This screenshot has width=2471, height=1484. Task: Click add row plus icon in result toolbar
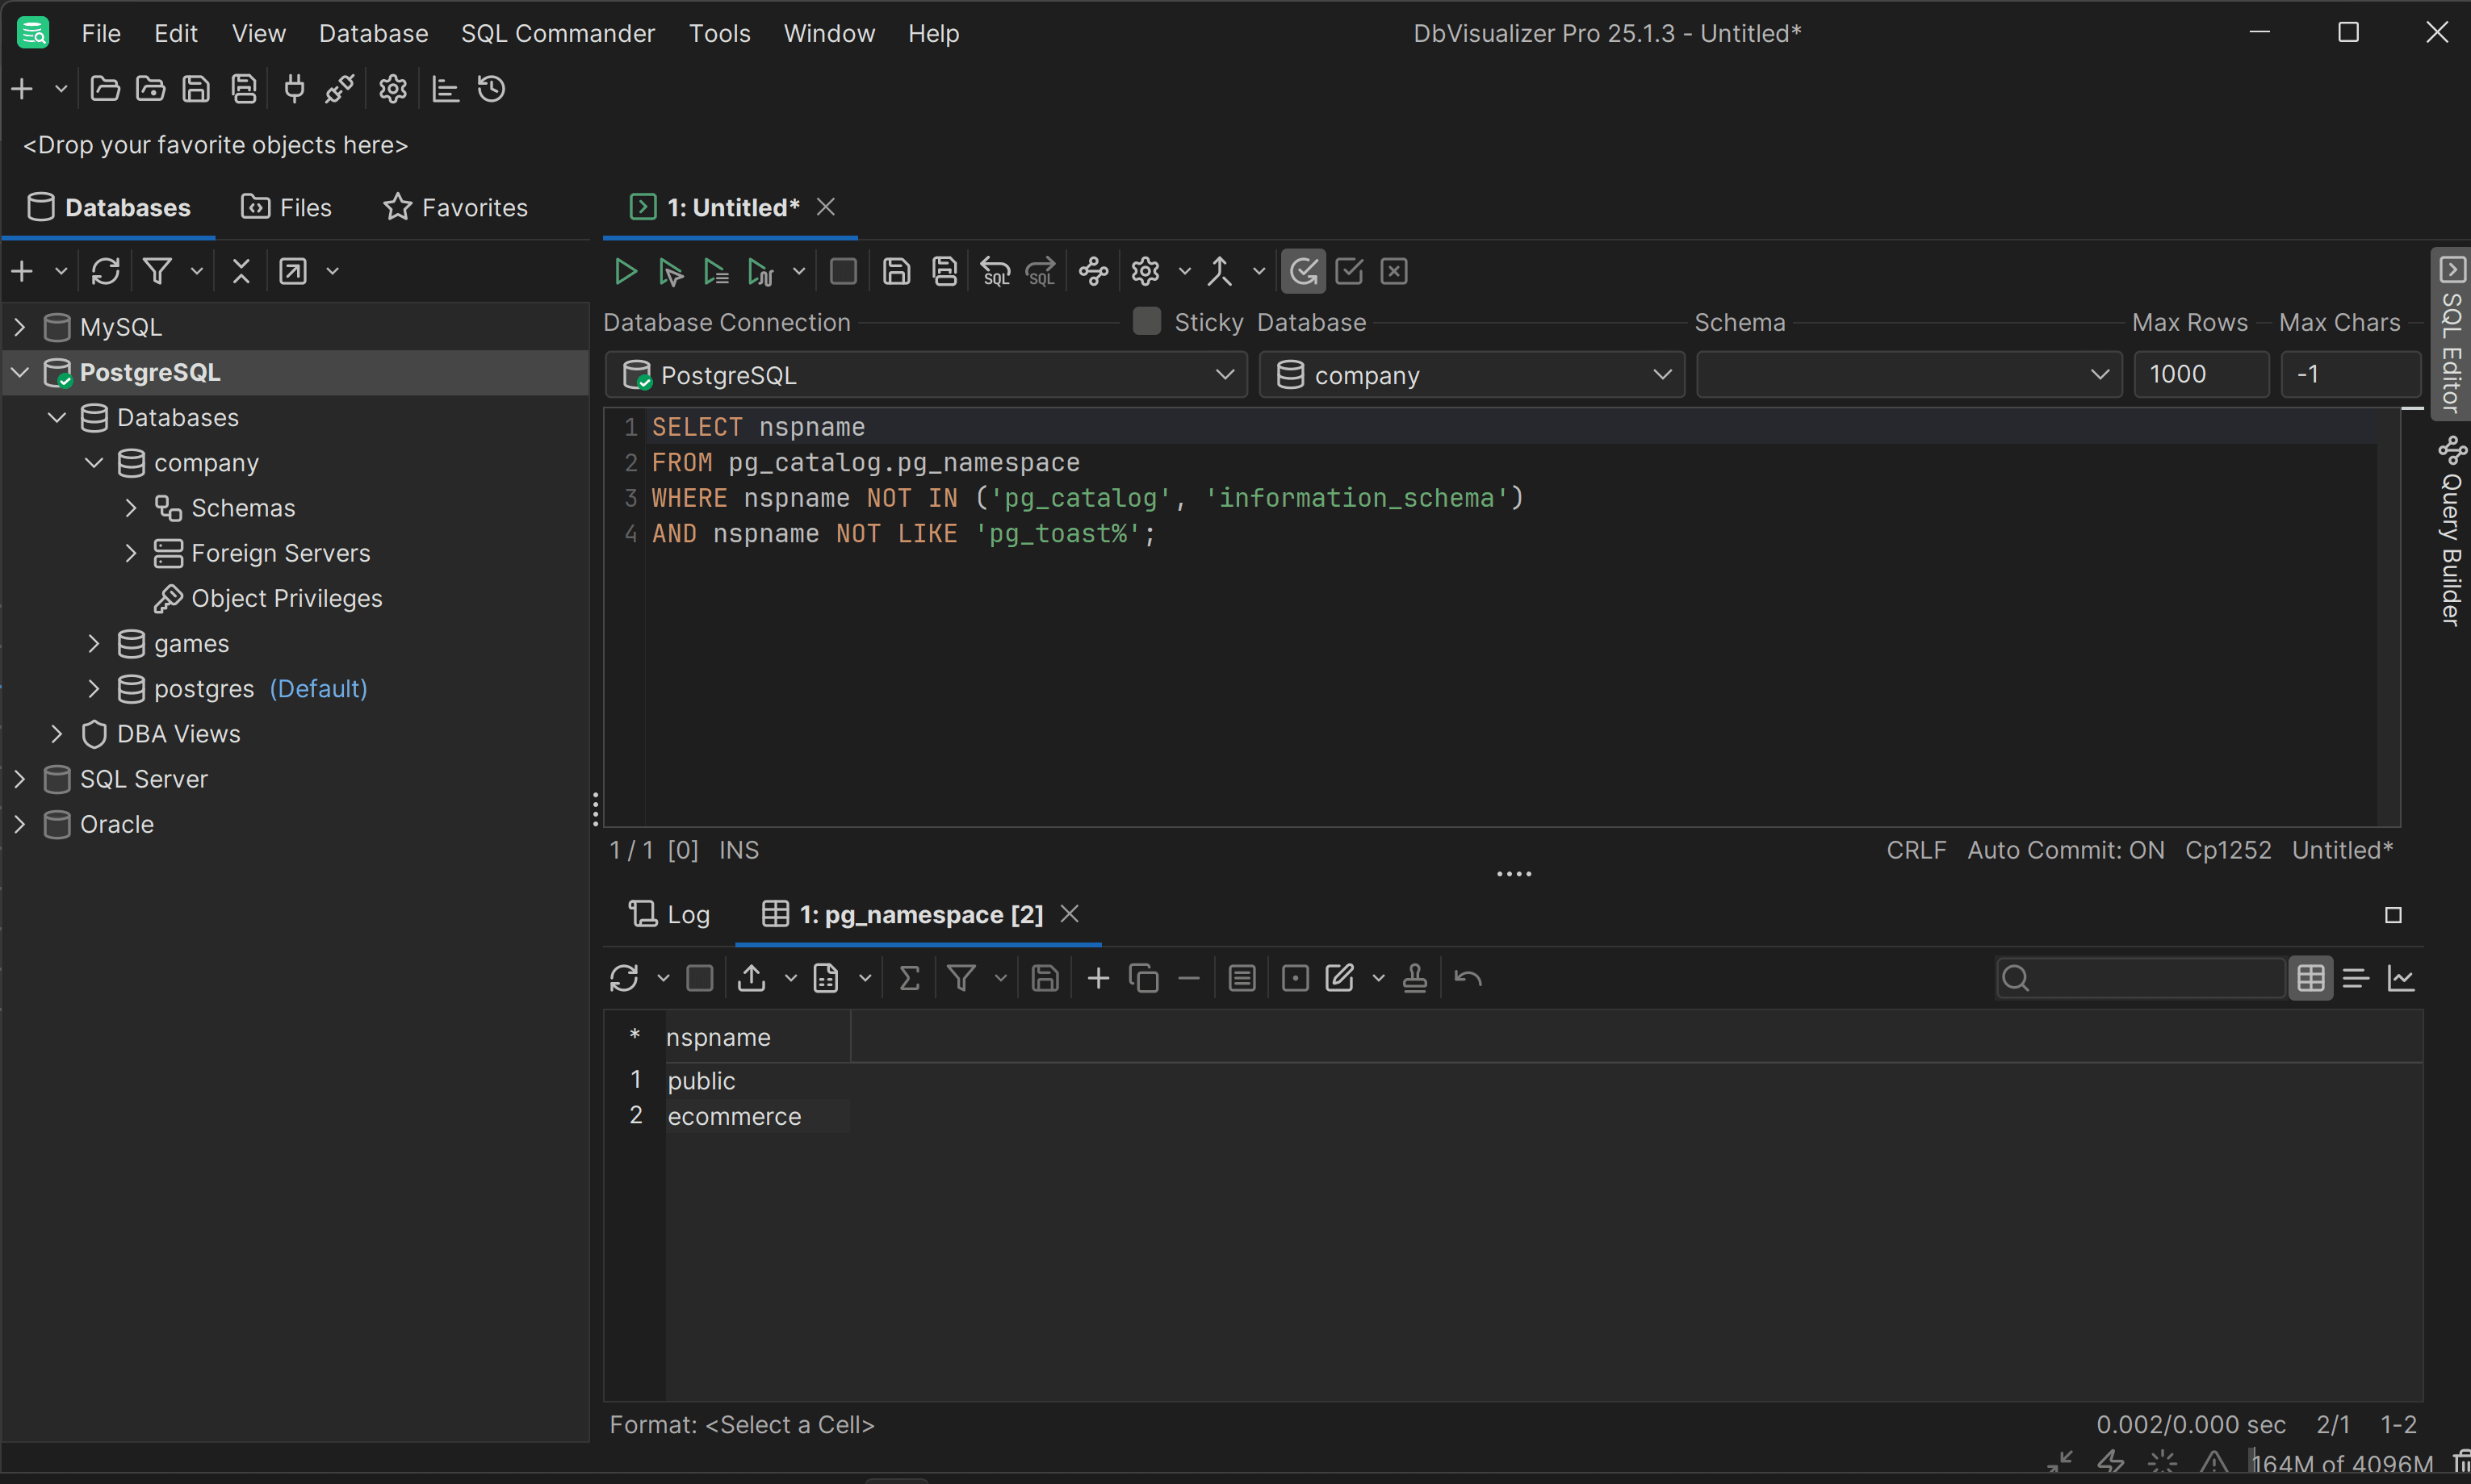pos(1097,978)
